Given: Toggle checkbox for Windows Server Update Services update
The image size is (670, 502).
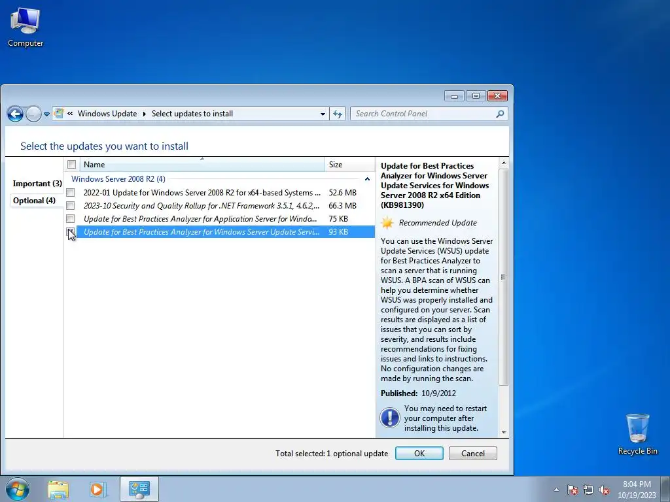Looking at the screenshot, I should coord(71,232).
